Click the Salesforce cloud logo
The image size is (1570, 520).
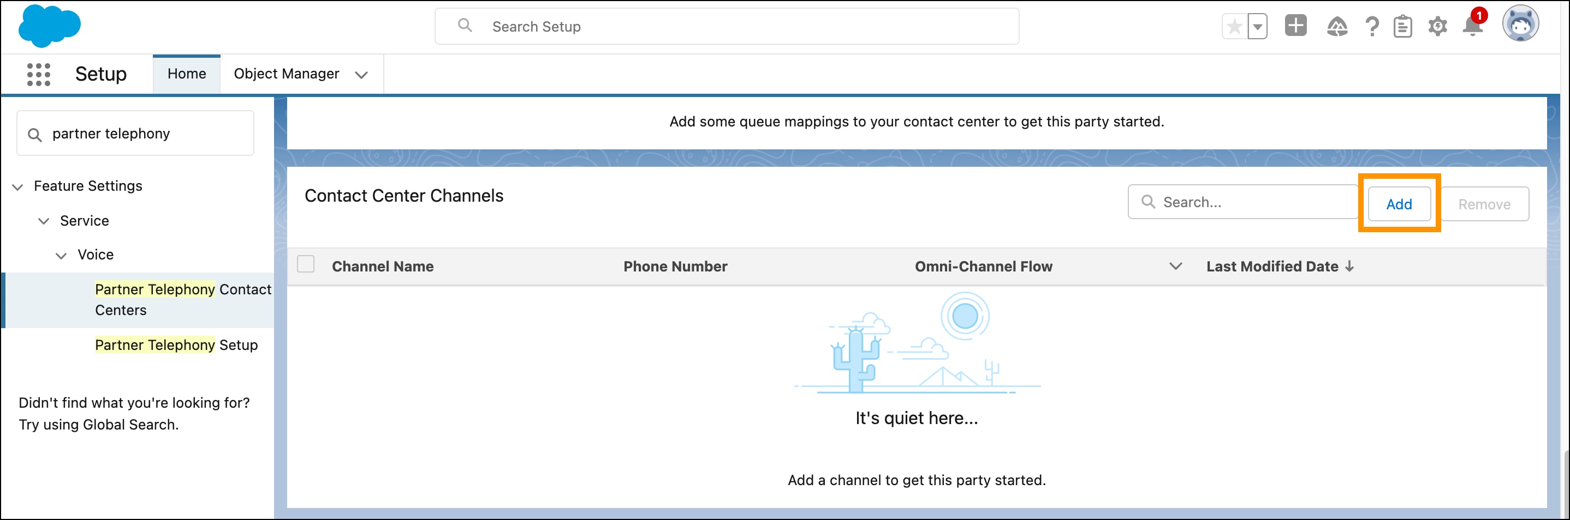pyautogui.click(x=49, y=26)
